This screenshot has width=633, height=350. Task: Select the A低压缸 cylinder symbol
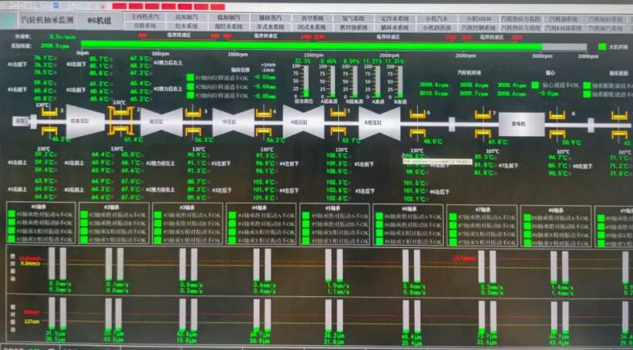tap(303, 121)
